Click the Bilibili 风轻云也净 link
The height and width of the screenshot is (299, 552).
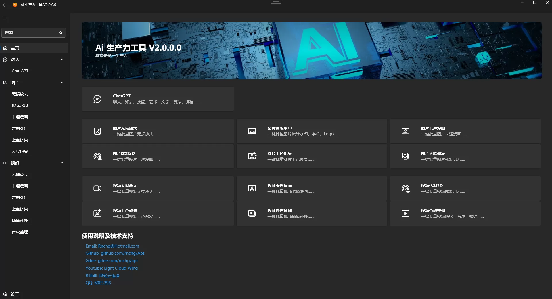pos(102,275)
